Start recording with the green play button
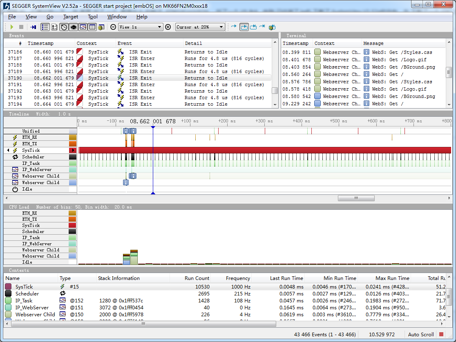 (11, 27)
